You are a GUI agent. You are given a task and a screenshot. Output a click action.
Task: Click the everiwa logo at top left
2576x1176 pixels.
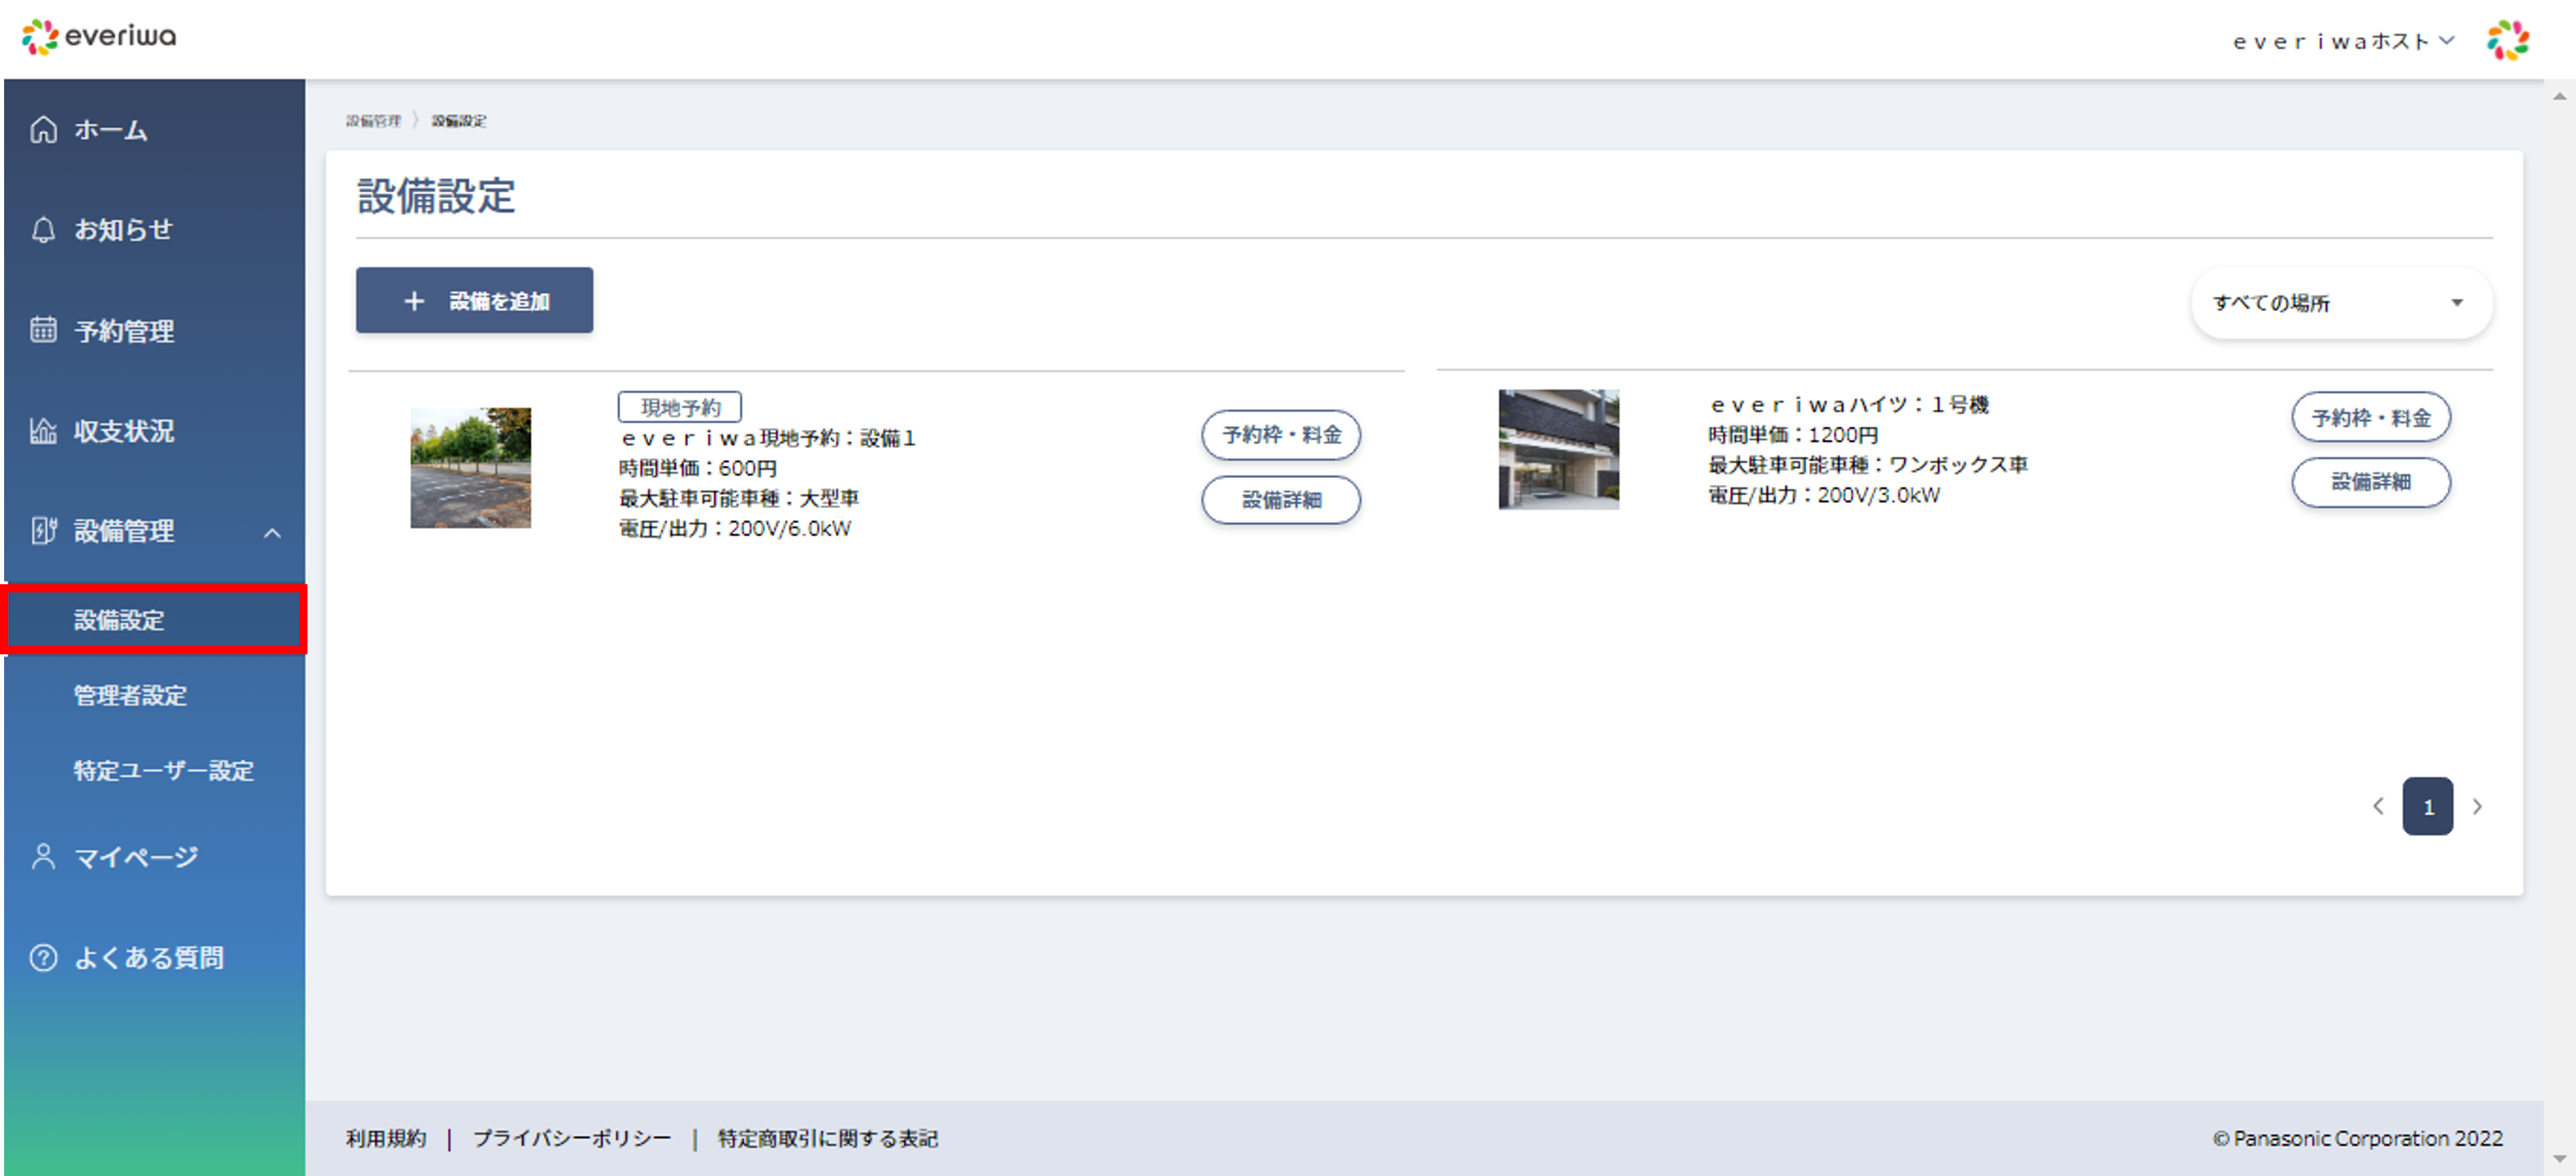[98, 37]
